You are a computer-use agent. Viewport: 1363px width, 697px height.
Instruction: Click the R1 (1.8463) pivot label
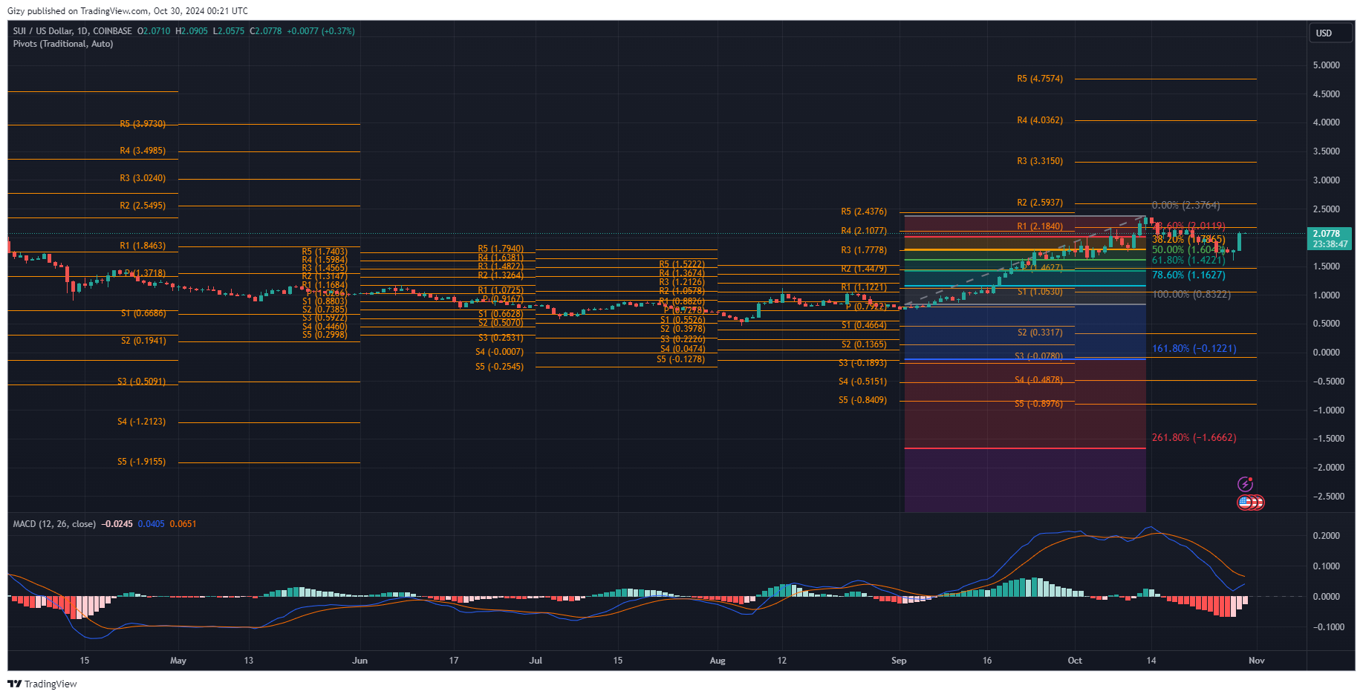(143, 246)
